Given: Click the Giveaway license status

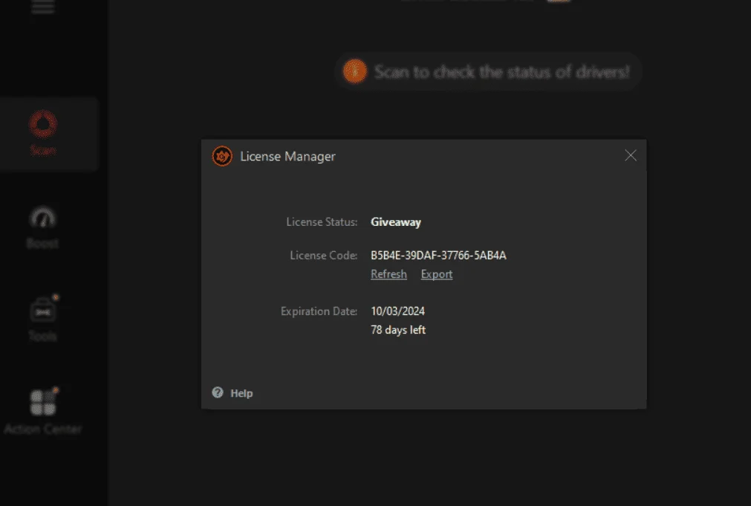Looking at the screenshot, I should point(396,222).
